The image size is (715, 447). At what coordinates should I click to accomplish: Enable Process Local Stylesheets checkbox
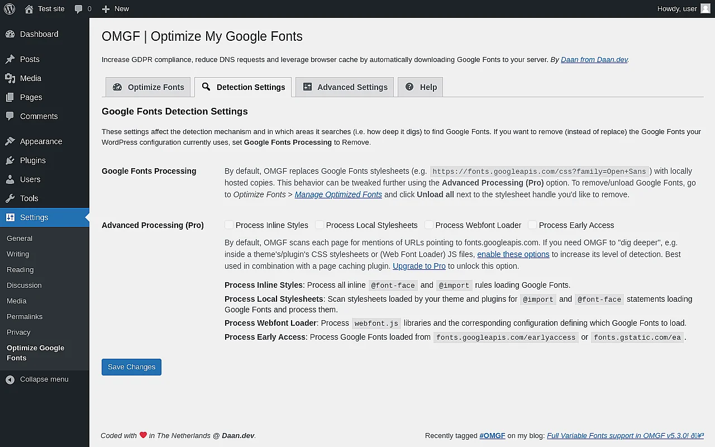point(320,225)
